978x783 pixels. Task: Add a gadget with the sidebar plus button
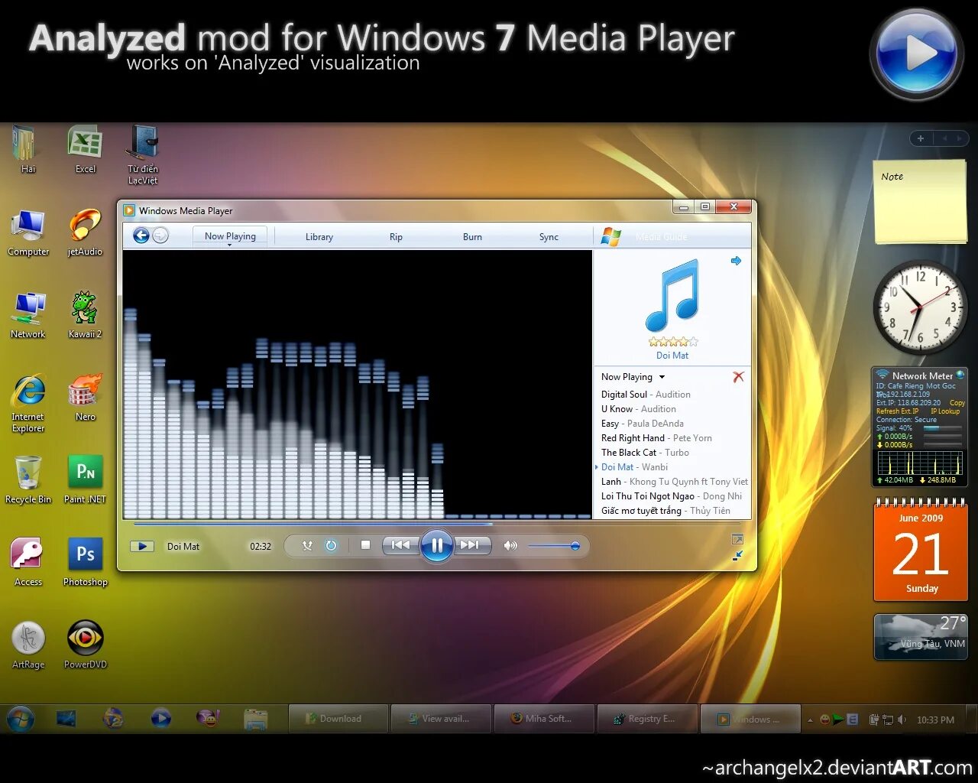click(921, 138)
